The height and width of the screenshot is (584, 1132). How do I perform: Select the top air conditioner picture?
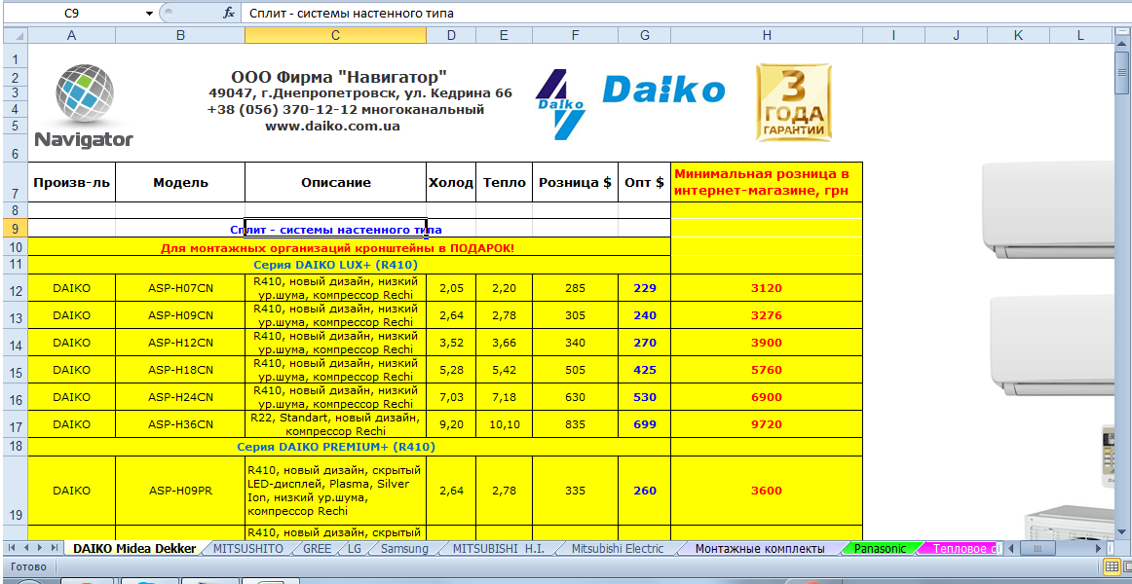point(1049,211)
